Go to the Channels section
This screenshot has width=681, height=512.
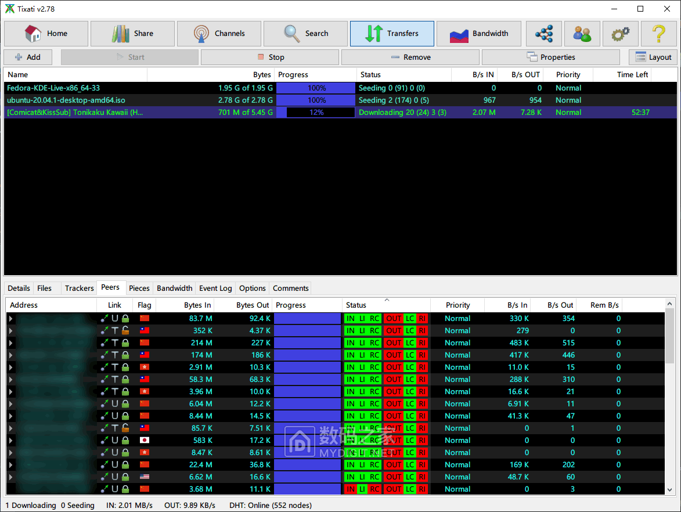click(219, 34)
